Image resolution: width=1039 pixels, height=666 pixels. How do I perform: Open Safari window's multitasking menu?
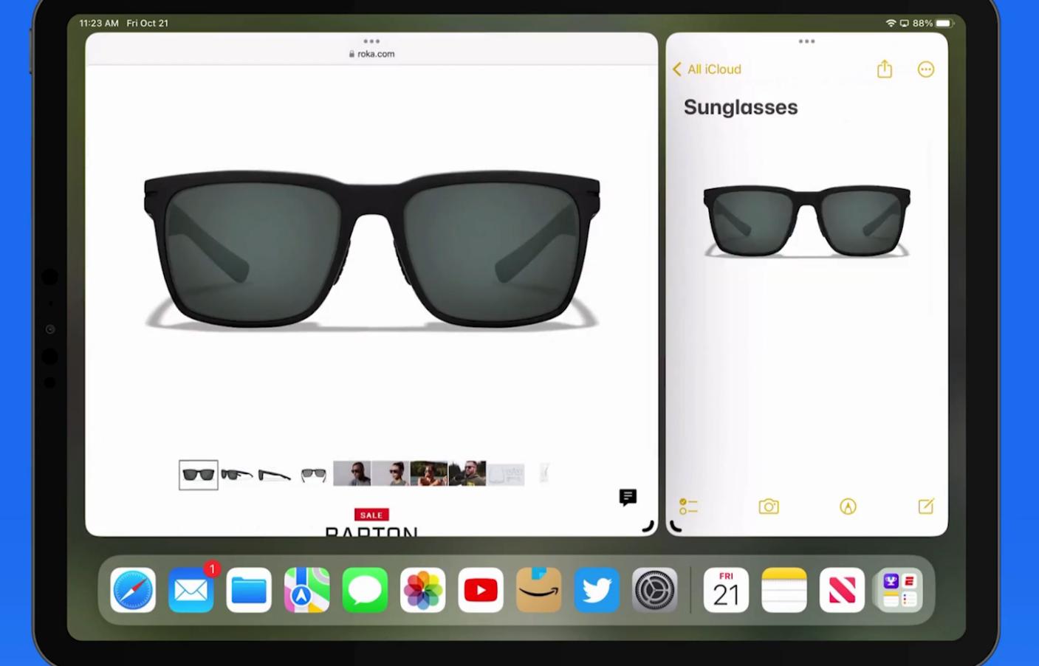(x=371, y=41)
